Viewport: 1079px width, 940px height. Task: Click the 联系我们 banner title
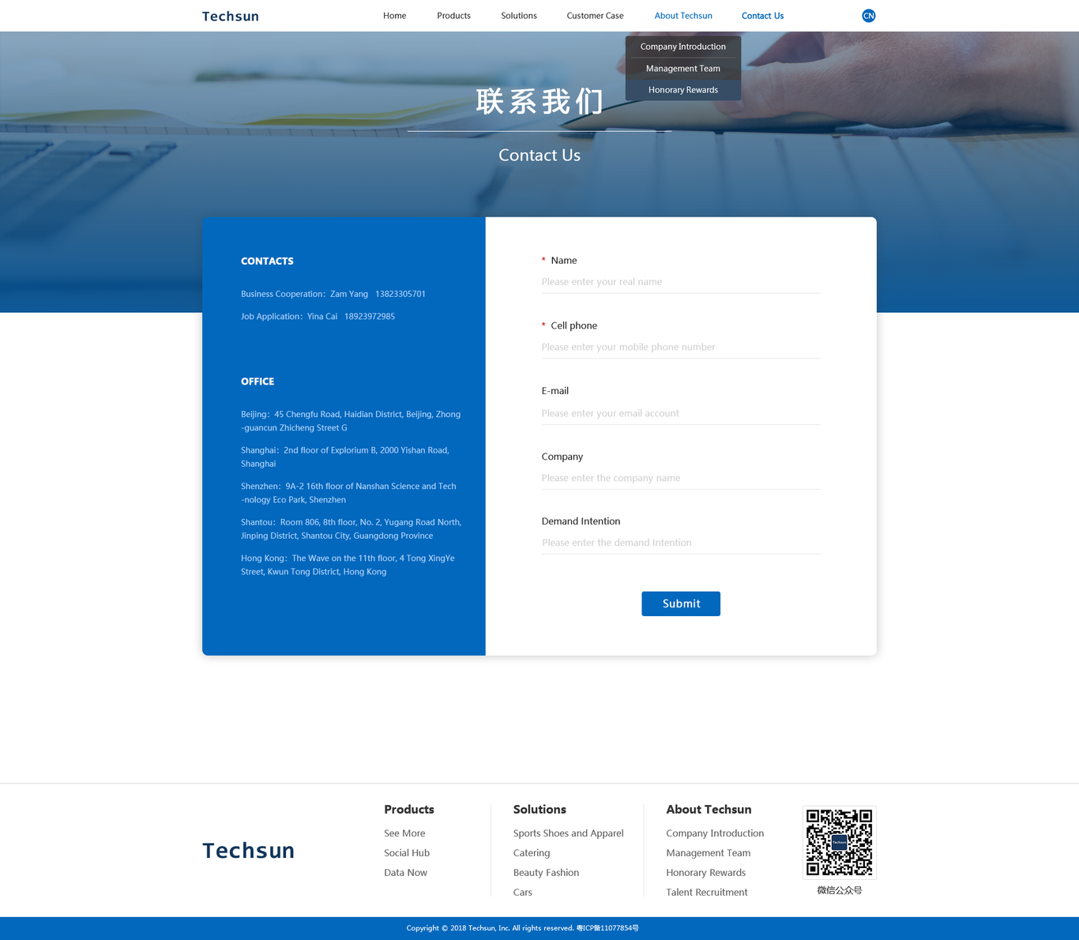pyautogui.click(x=539, y=102)
